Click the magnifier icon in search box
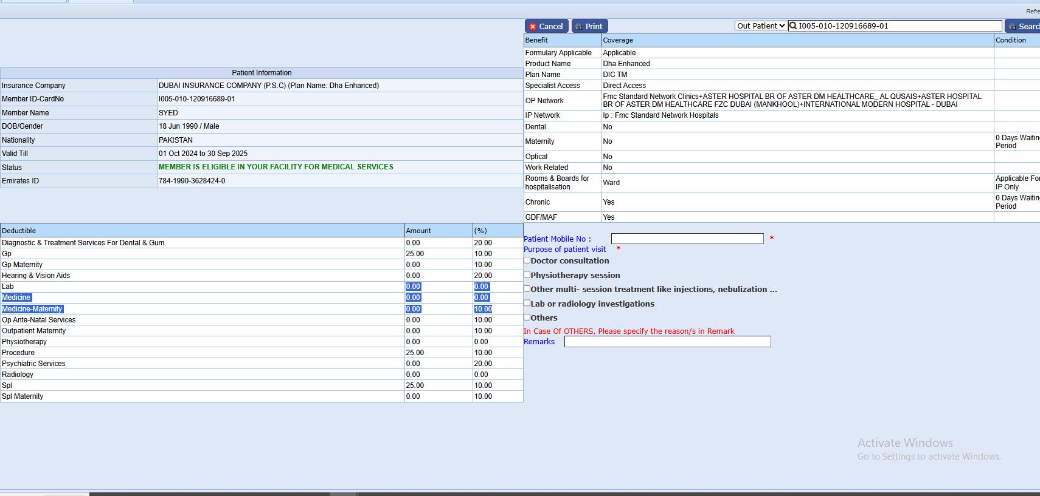Screen dimensions: 1040x496 pos(793,26)
